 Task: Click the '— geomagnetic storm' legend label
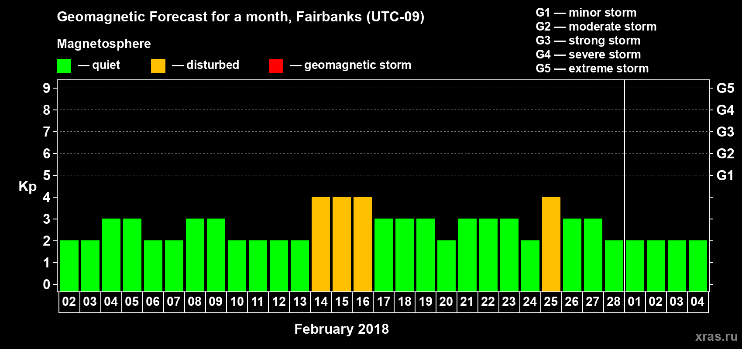(x=350, y=65)
